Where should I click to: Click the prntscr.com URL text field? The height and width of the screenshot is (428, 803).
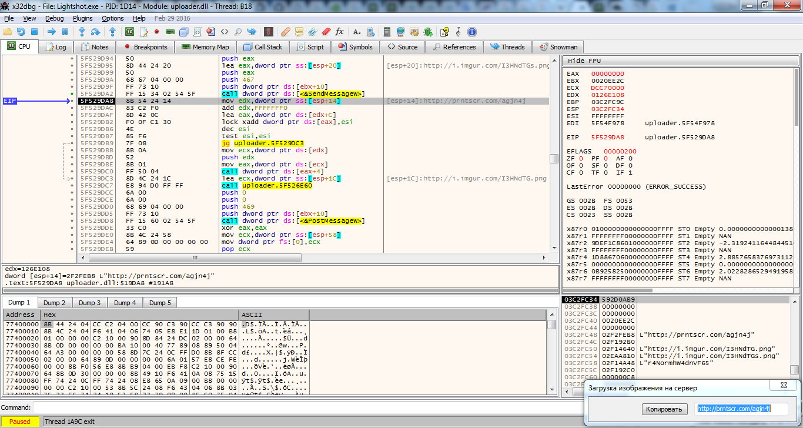coord(741,409)
